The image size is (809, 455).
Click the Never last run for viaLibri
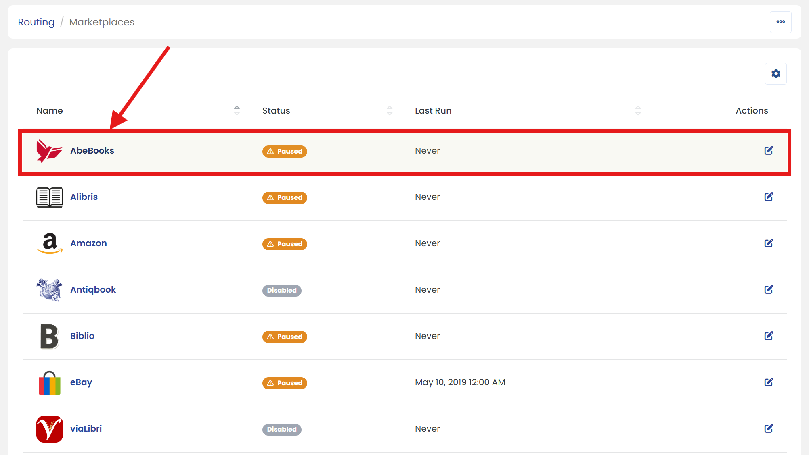click(428, 429)
